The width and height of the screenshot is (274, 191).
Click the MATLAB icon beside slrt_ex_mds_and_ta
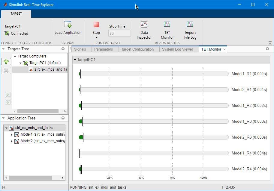[31, 69]
